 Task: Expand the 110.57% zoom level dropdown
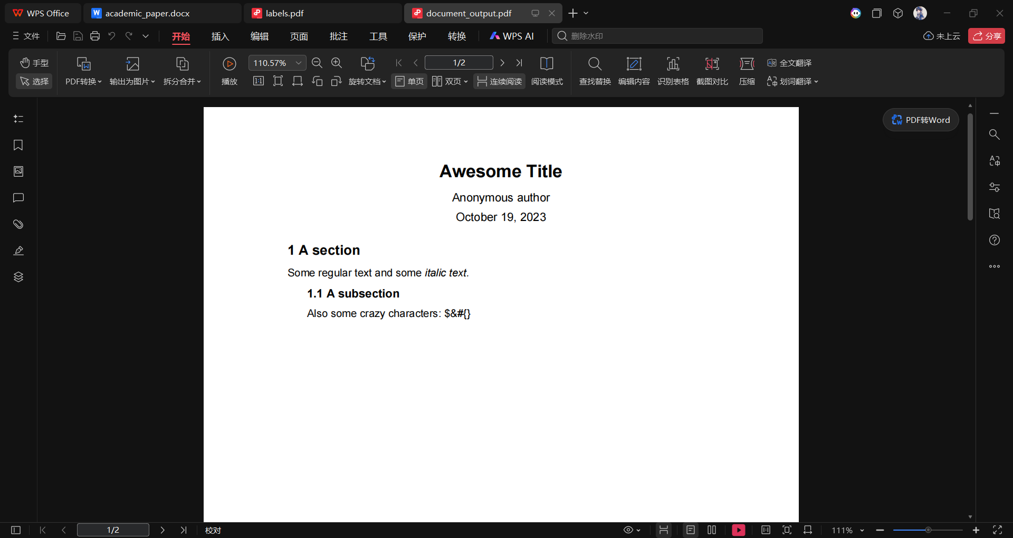click(x=299, y=63)
